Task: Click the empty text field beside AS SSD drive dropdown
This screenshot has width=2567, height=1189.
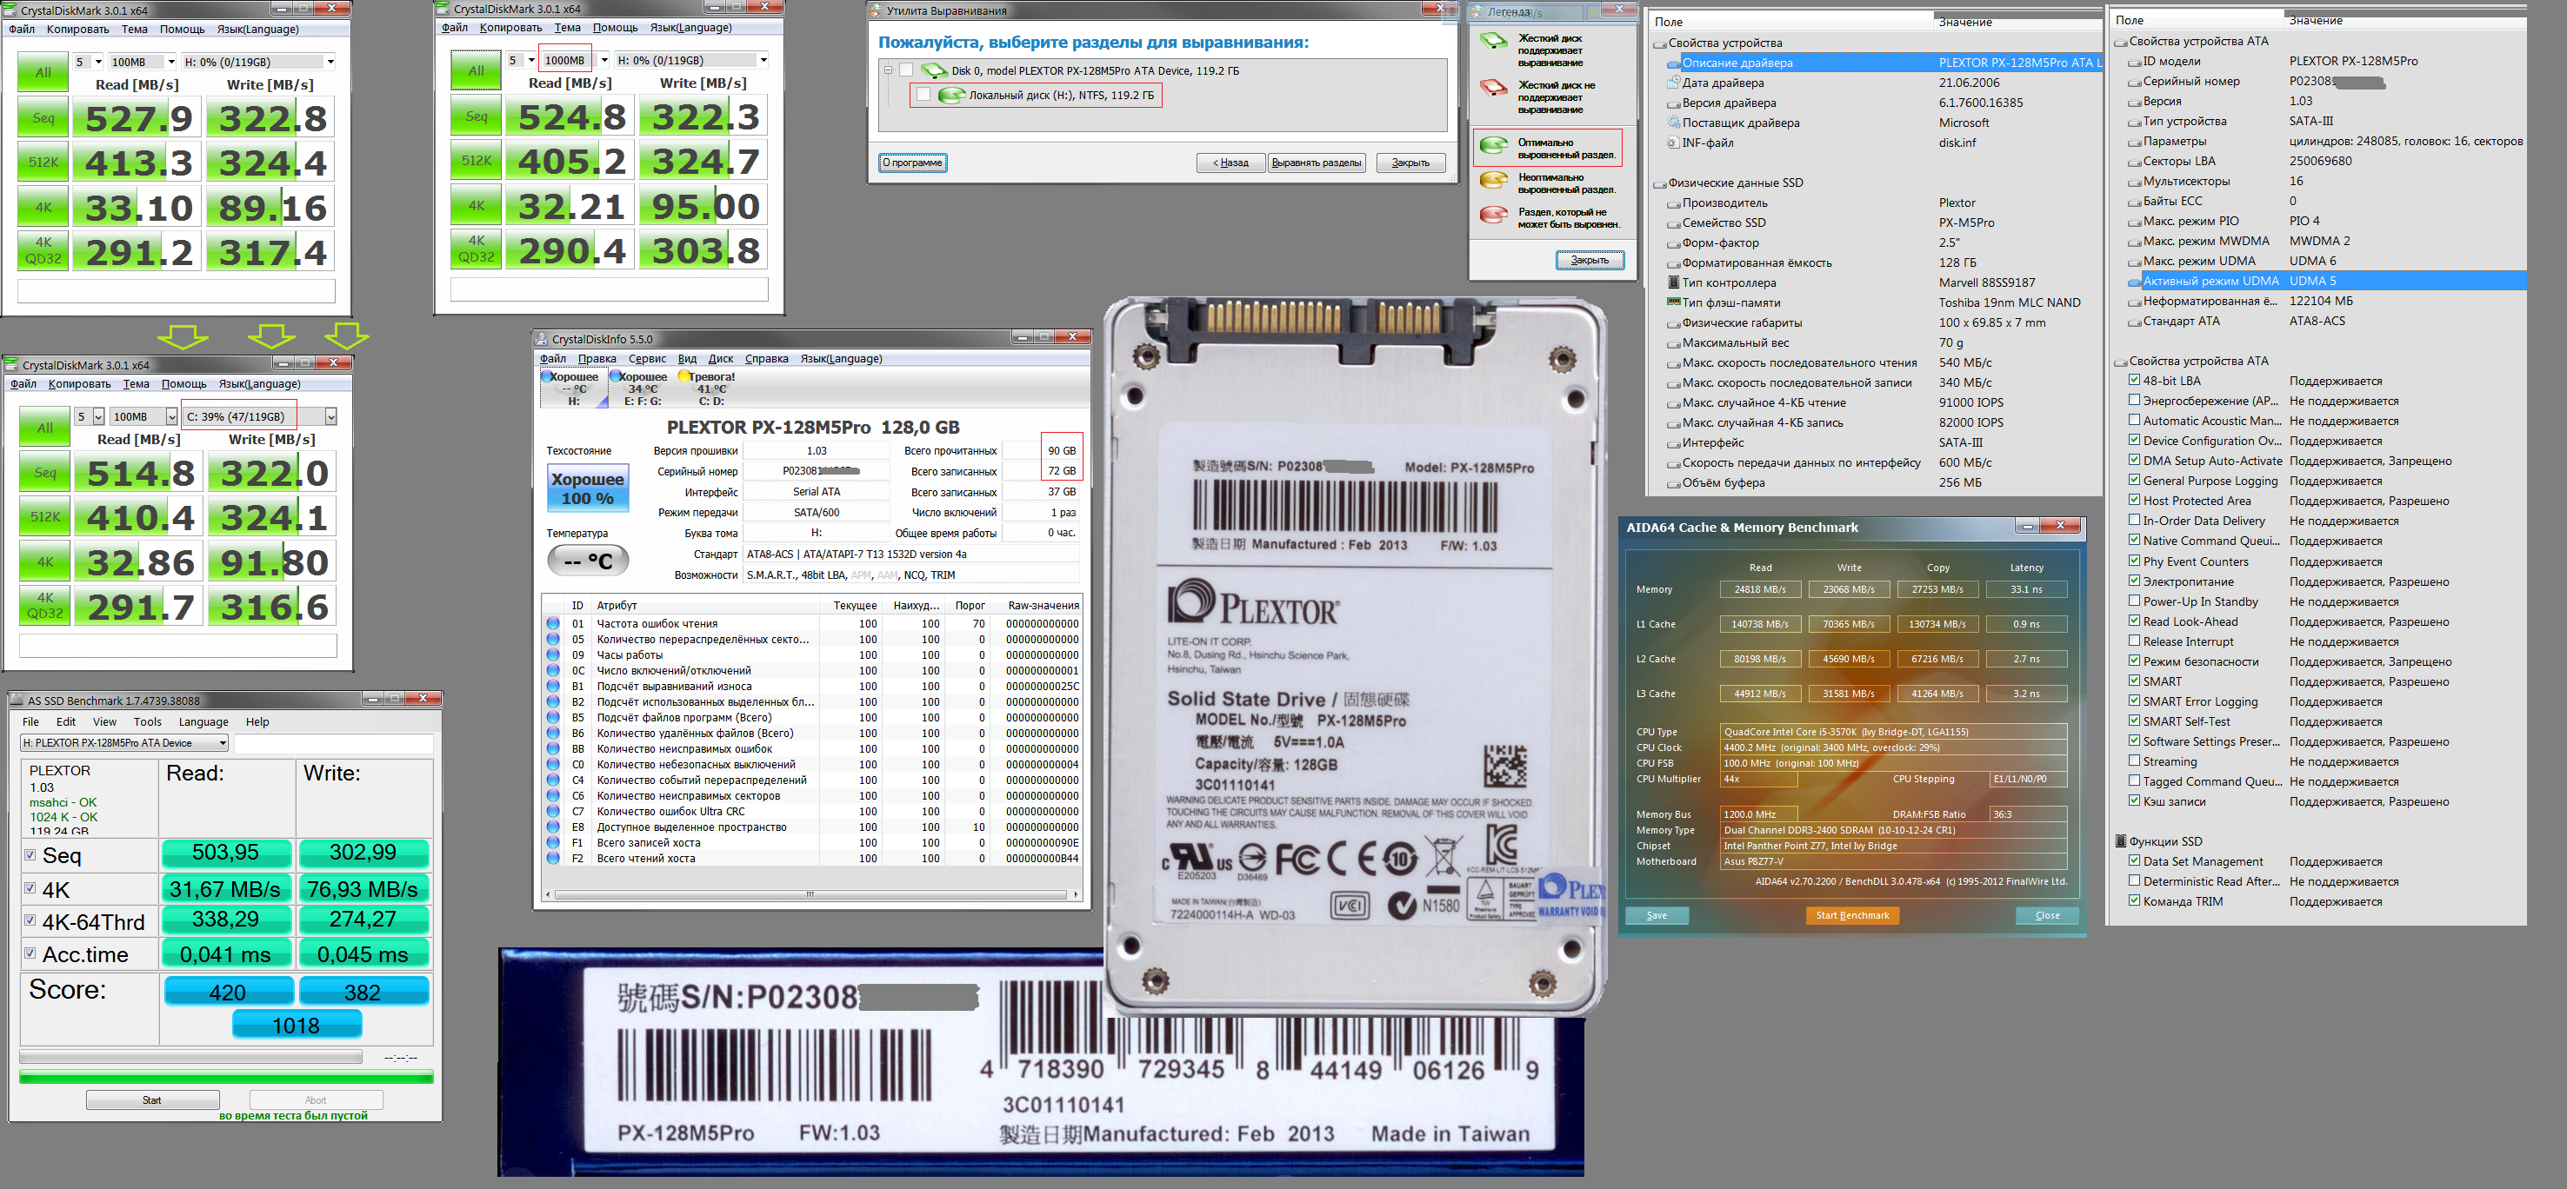Action: tap(333, 743)
